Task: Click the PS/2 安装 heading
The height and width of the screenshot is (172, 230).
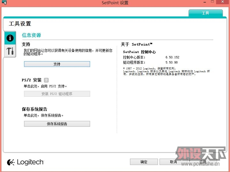Action: coord(32,80)
